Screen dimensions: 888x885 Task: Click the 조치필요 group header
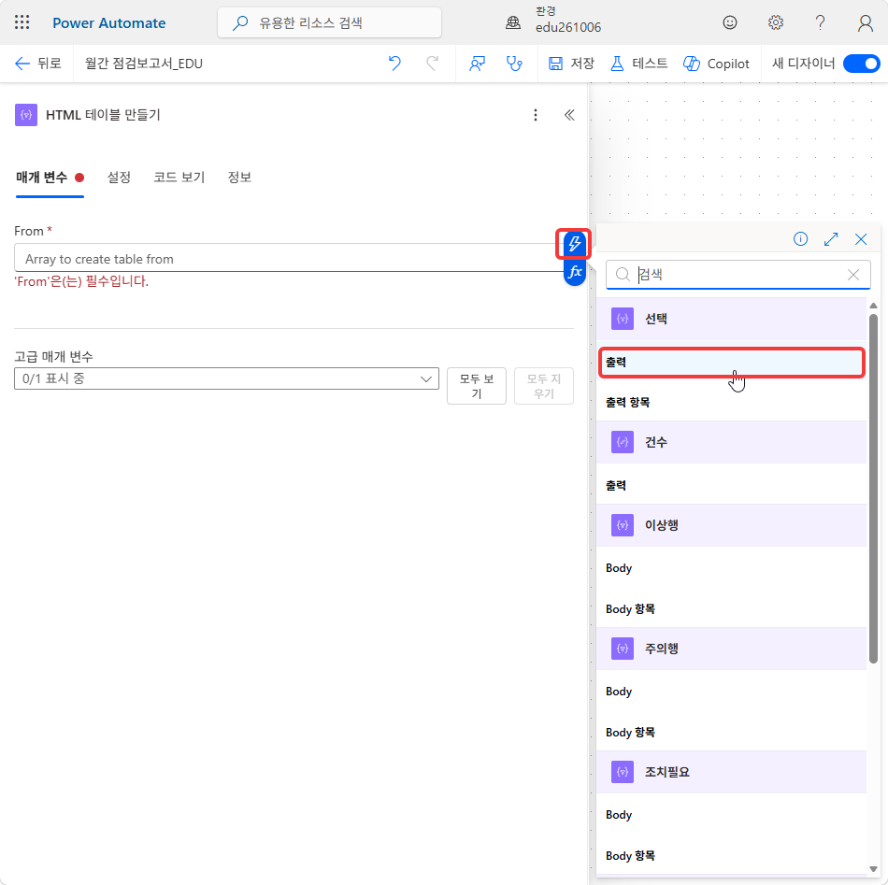pos(731,772)
